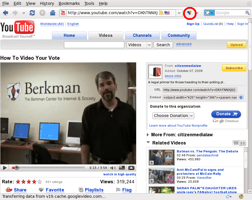Add Anti-McCain rally video to QuickList
This screenshot has width=252, height=200.
(x=151, y=181)
